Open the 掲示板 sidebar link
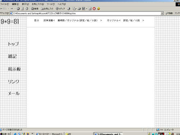The width and height of the screenshot is (180, 135). point(14,69)
